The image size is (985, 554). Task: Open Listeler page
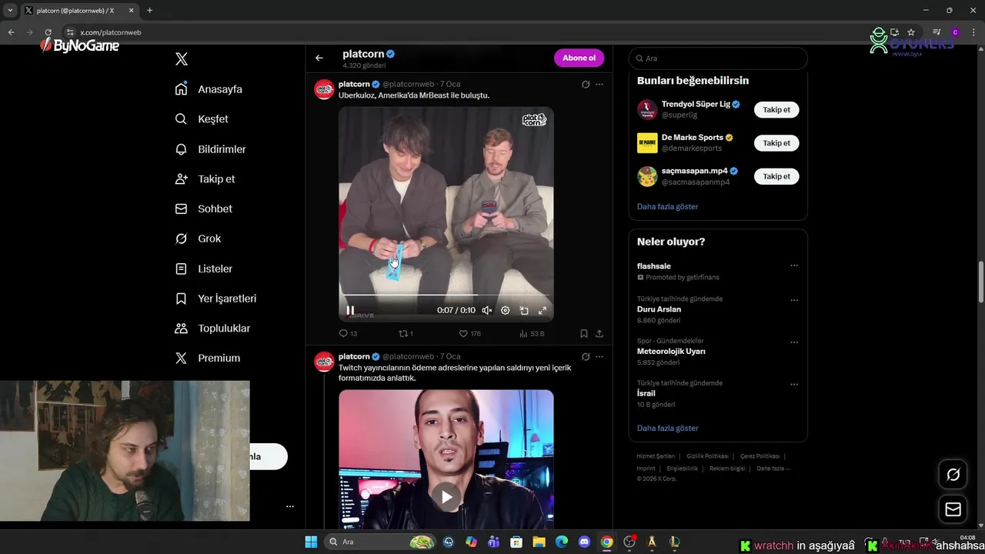pos(203,269)
